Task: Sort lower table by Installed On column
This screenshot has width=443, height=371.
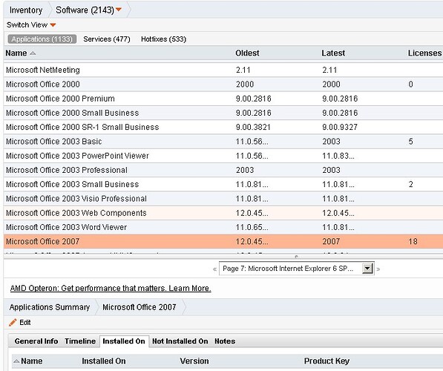Action: (x=104, y=361)
